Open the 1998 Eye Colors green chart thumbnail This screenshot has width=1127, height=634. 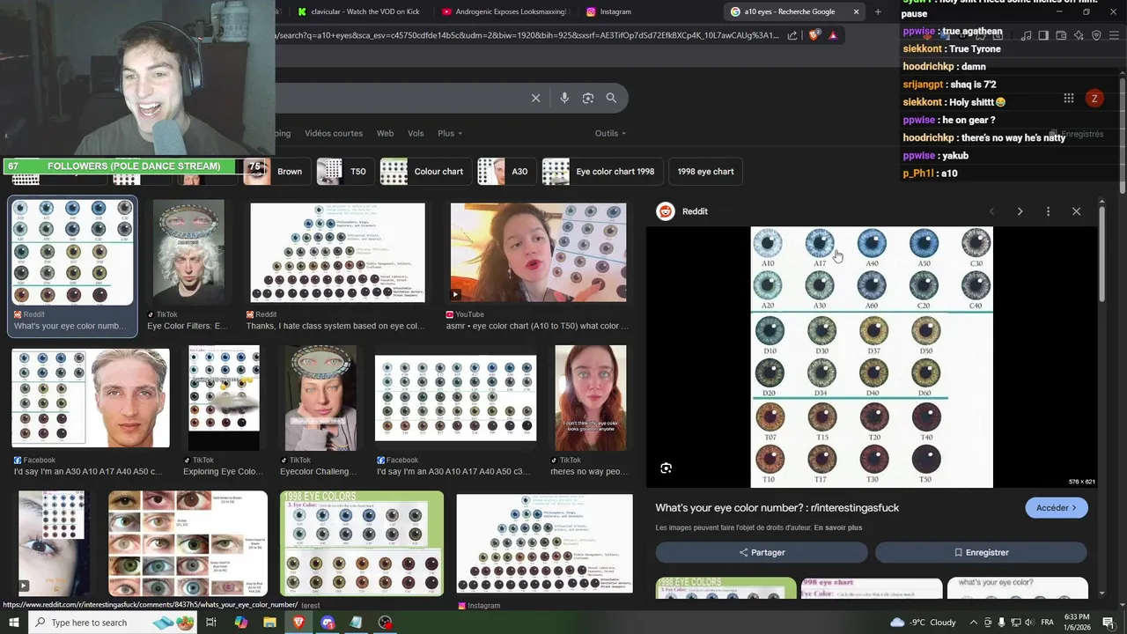(362, 543)
